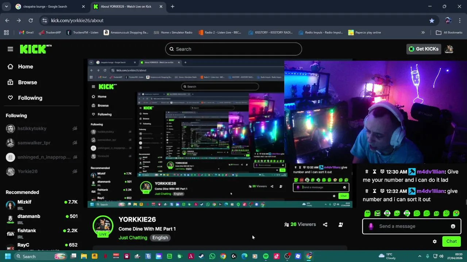The width and height of the screenshot is (467, 262).
Task: Delete the 12:32 AM chat message
Action: coord(367,191)
